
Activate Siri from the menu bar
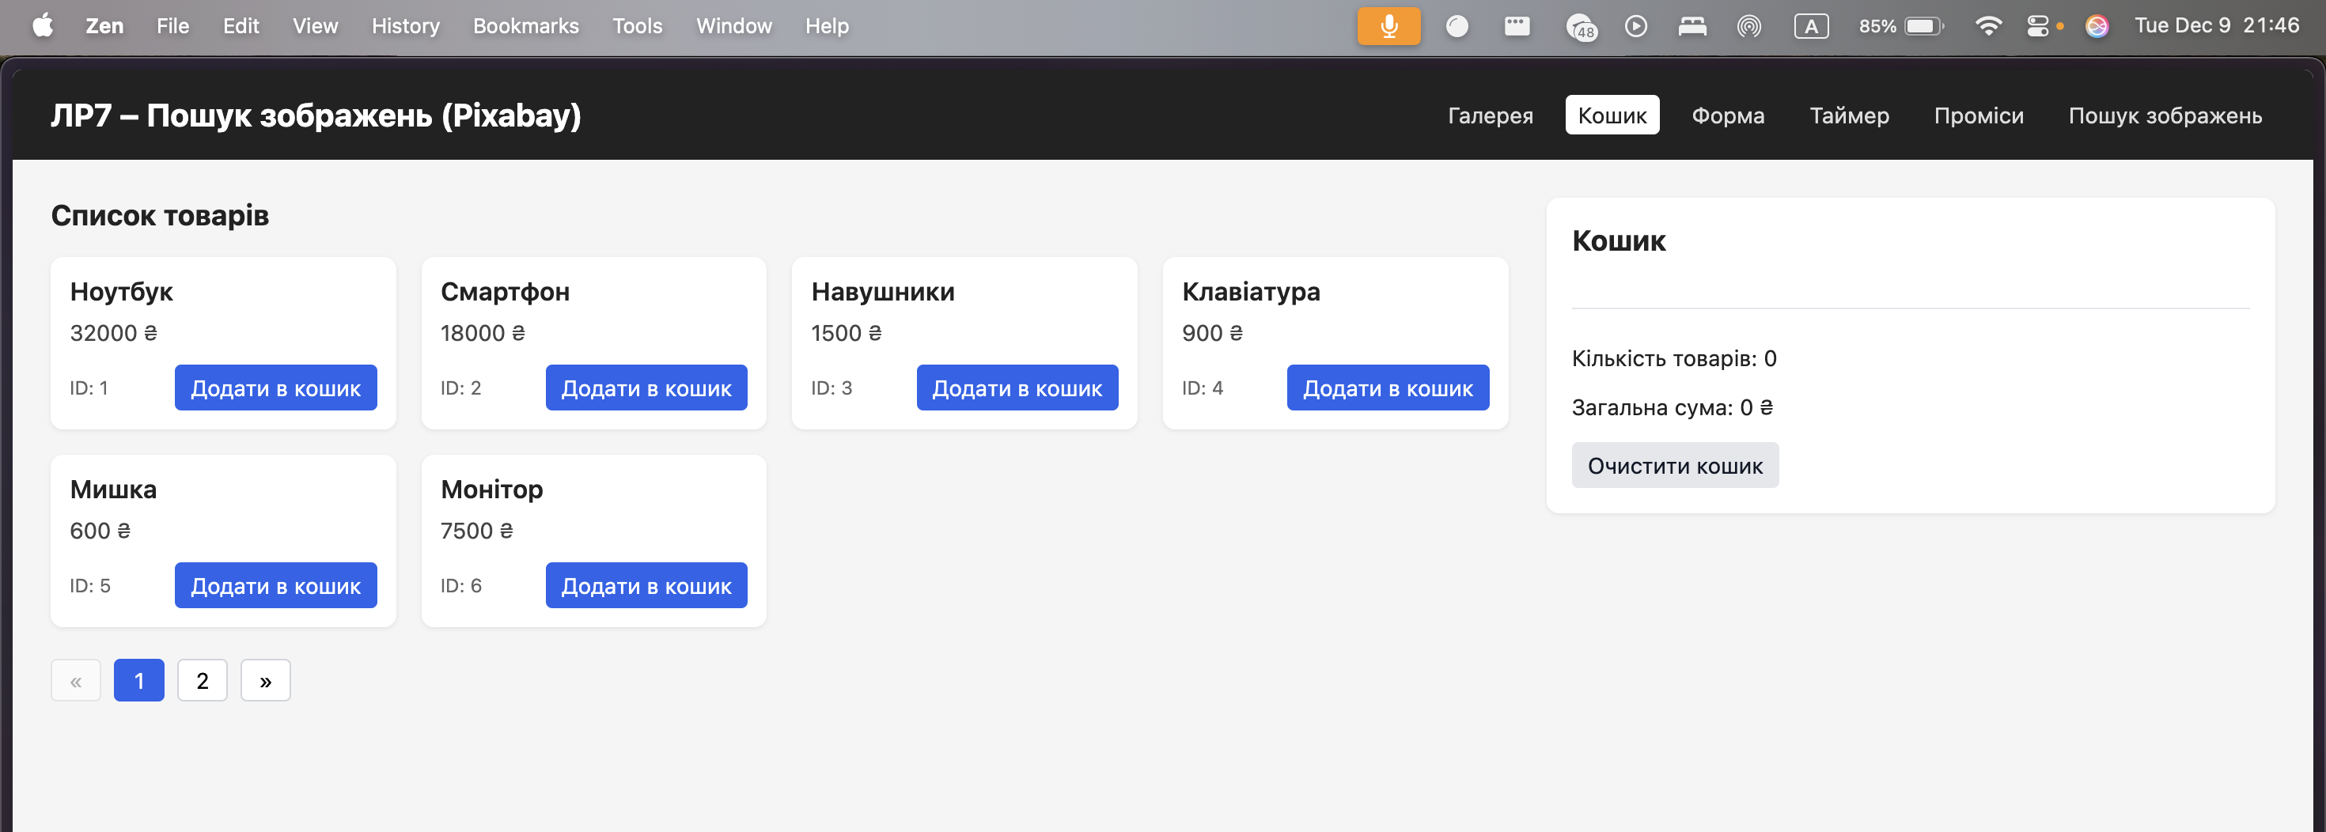click(2097, 25)
